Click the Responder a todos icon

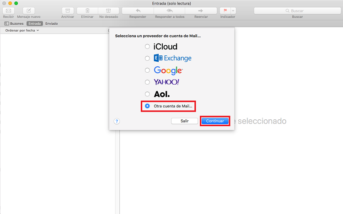(170, 11)
